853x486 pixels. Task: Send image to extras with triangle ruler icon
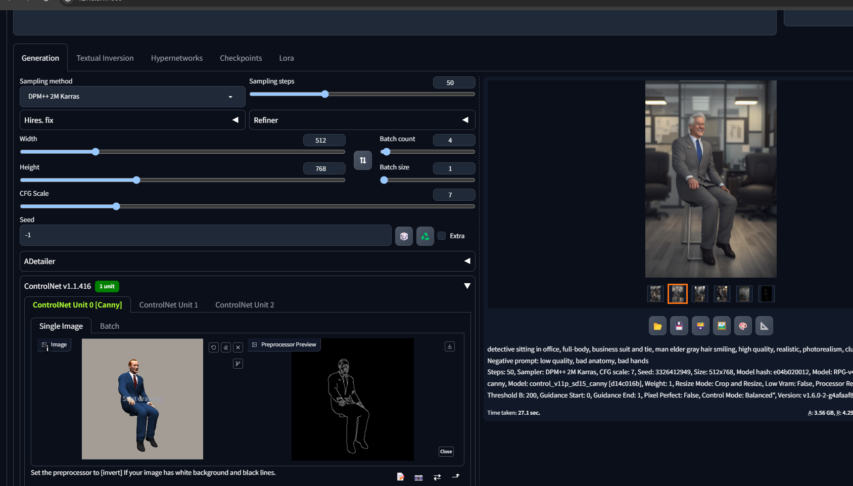point(764,326)
